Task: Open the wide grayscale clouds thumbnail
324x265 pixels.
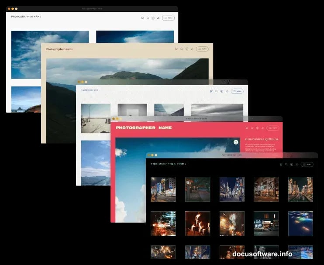Action: click(217, 110)
